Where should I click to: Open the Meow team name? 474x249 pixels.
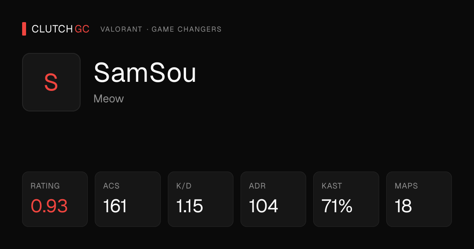point(109,98)
